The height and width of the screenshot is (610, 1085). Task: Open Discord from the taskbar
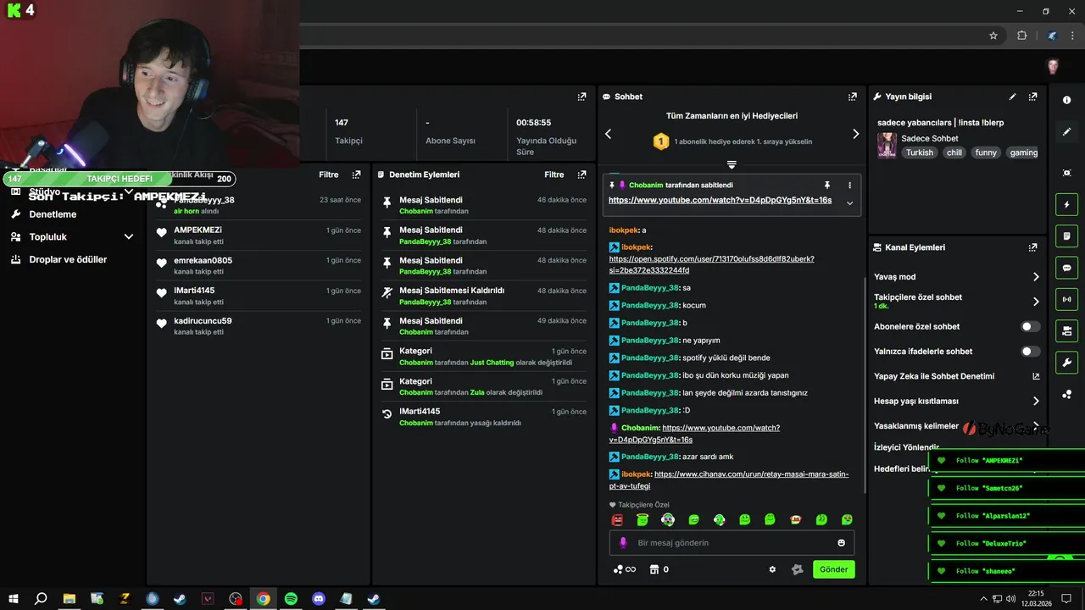319,599
